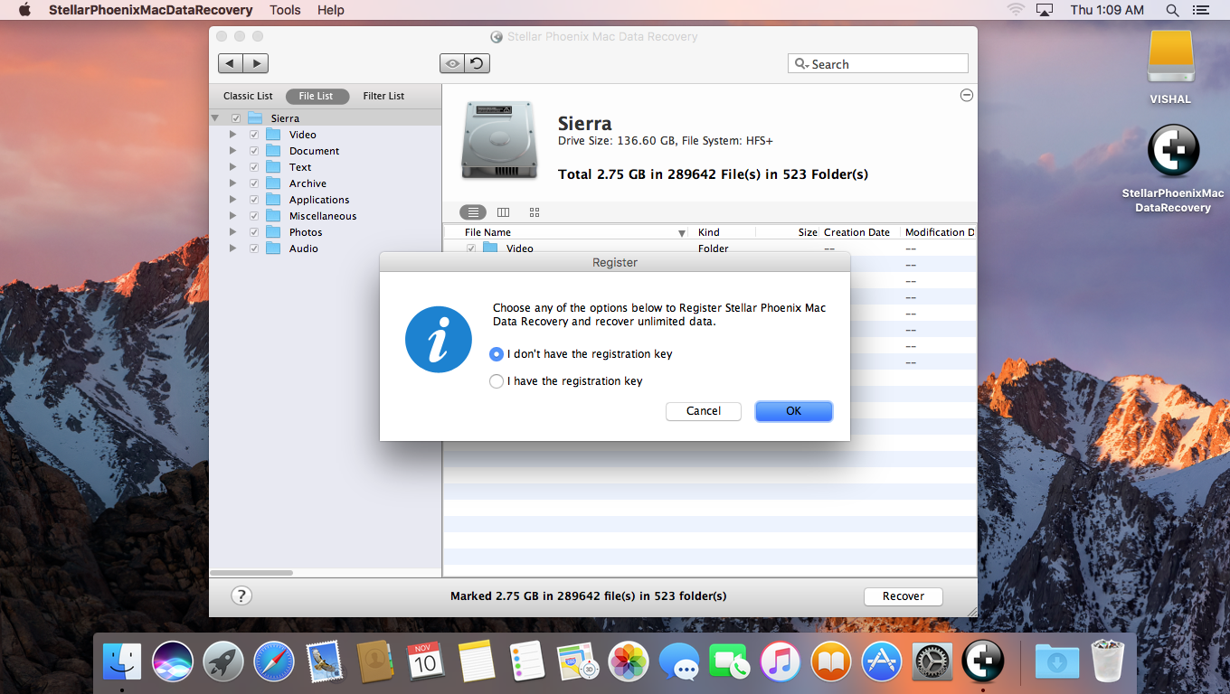Expand the Archive folder in tree
Image resolution: width=1230 pixels, height=694 pixels.
tap(232, 183)
